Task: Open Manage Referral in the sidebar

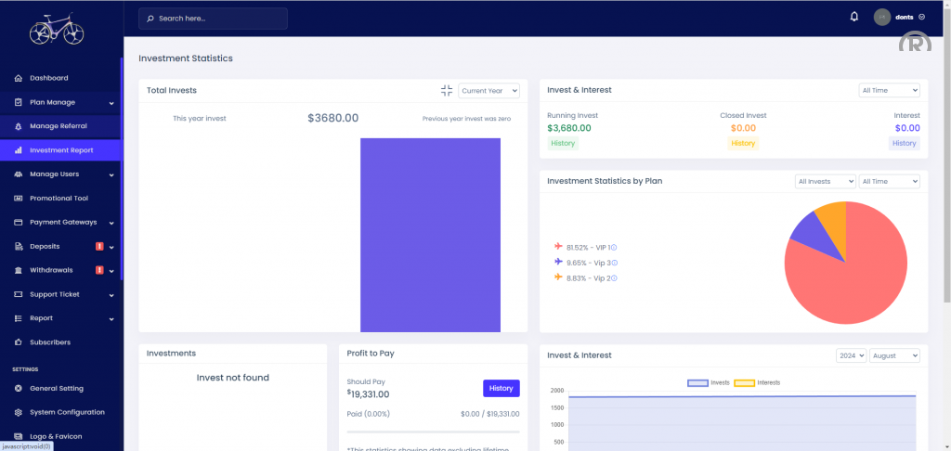Action: pos(58,126)
